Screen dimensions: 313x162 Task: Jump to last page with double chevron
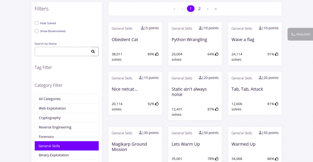[216, 9]
